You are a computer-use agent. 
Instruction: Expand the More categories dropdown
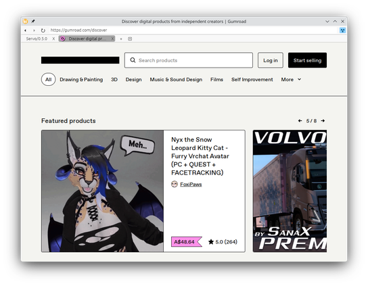291,80
